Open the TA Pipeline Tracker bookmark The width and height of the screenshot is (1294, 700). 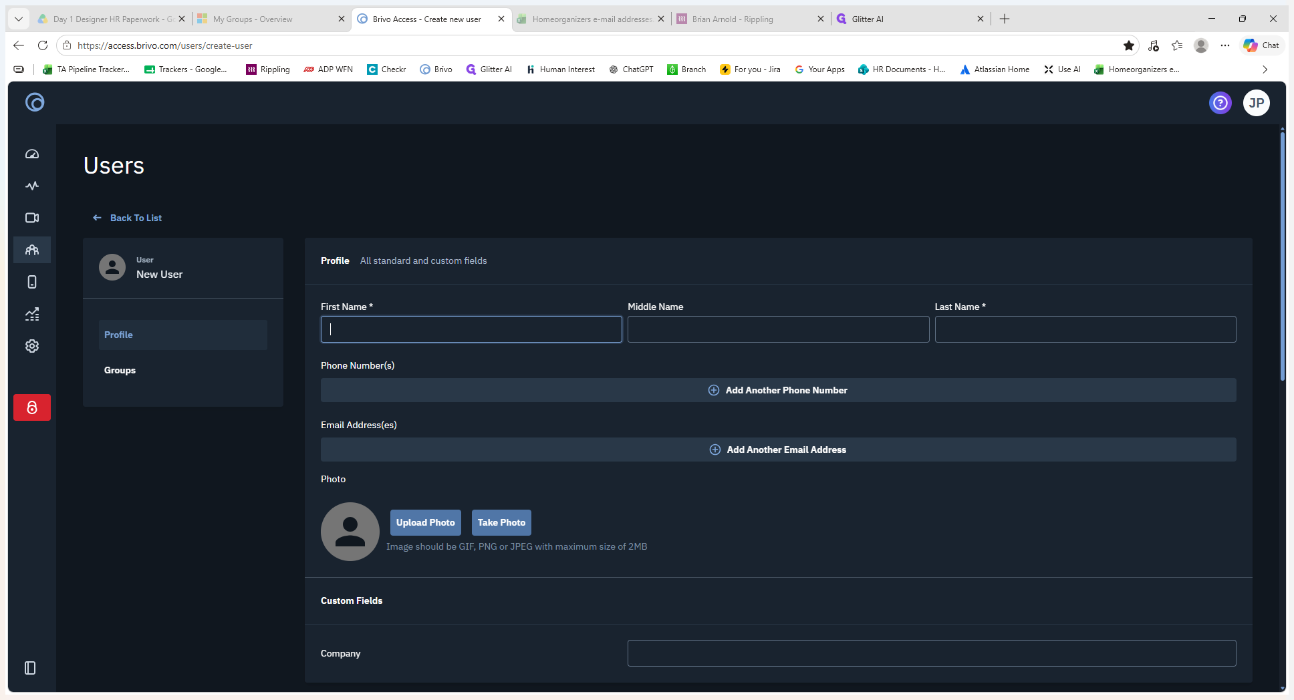pos(86,69)
